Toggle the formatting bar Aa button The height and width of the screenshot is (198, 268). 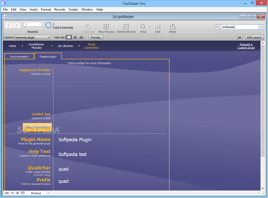(x=240, y=37)
